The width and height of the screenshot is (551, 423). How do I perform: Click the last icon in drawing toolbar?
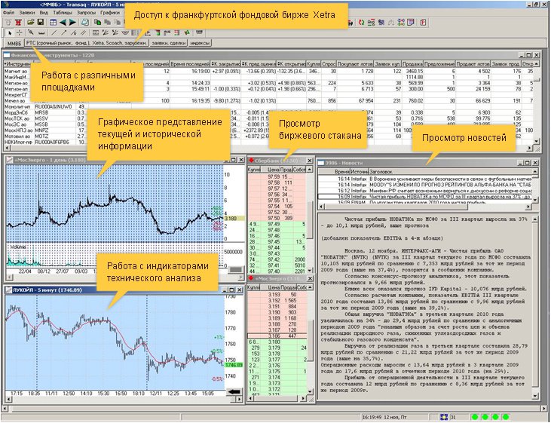point(199,33)
